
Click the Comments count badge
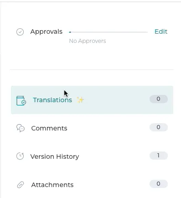pos(159,127)
